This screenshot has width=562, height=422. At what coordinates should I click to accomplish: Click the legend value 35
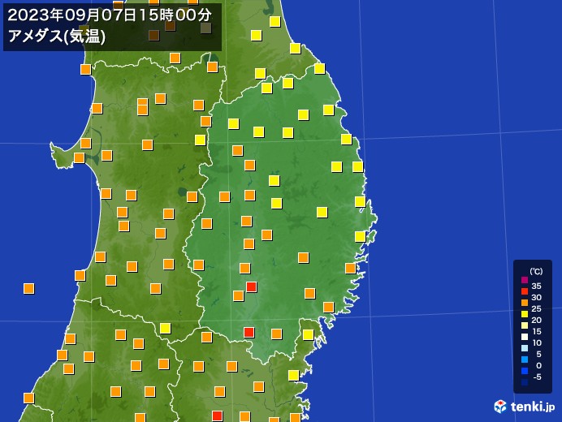point(537,286)
